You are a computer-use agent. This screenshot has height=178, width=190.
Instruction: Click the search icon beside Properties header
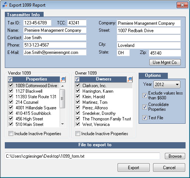click(63, 79)
